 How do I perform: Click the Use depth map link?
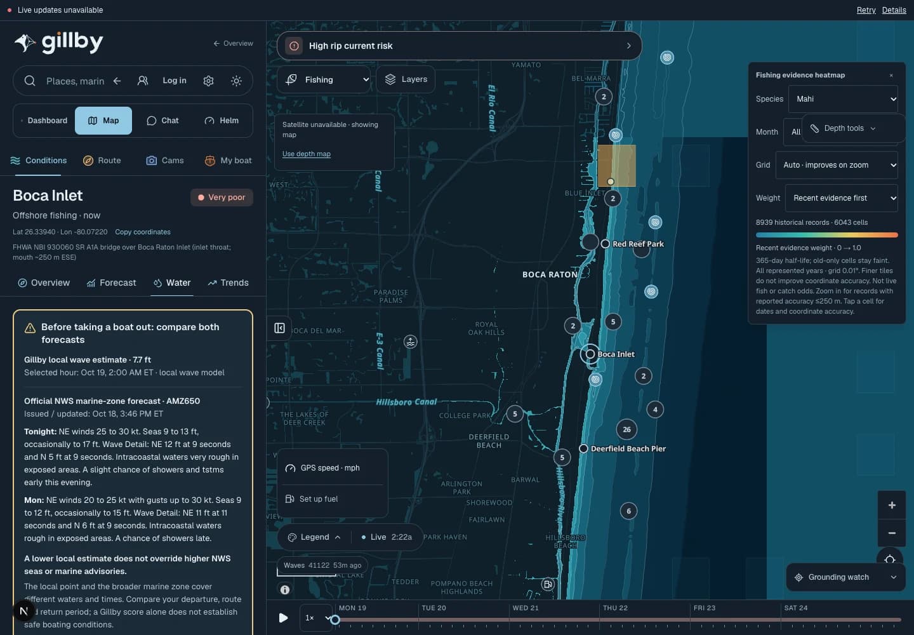307,154
